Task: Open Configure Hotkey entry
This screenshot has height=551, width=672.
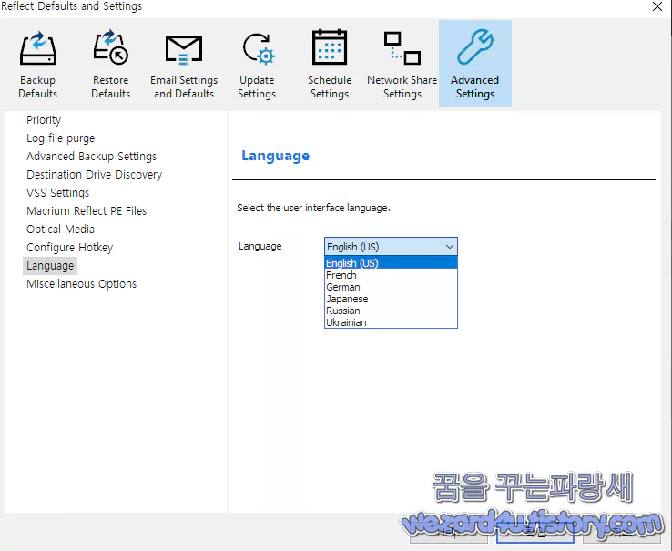Action: point(69,248)
